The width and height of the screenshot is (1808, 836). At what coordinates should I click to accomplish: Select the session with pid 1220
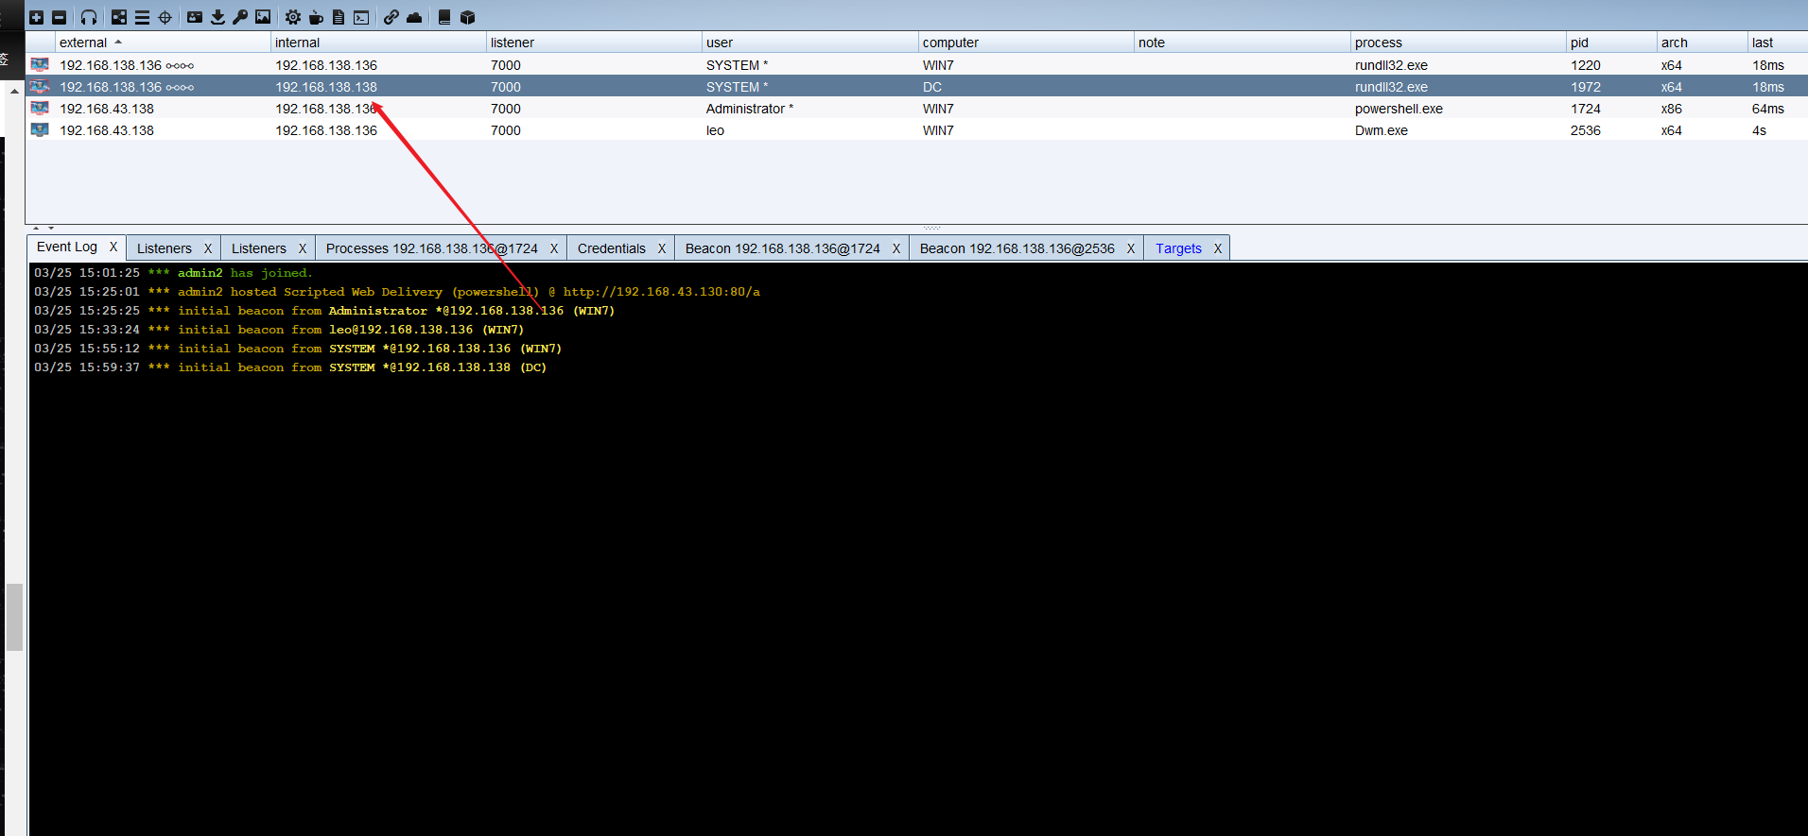tap(1586, 65)
